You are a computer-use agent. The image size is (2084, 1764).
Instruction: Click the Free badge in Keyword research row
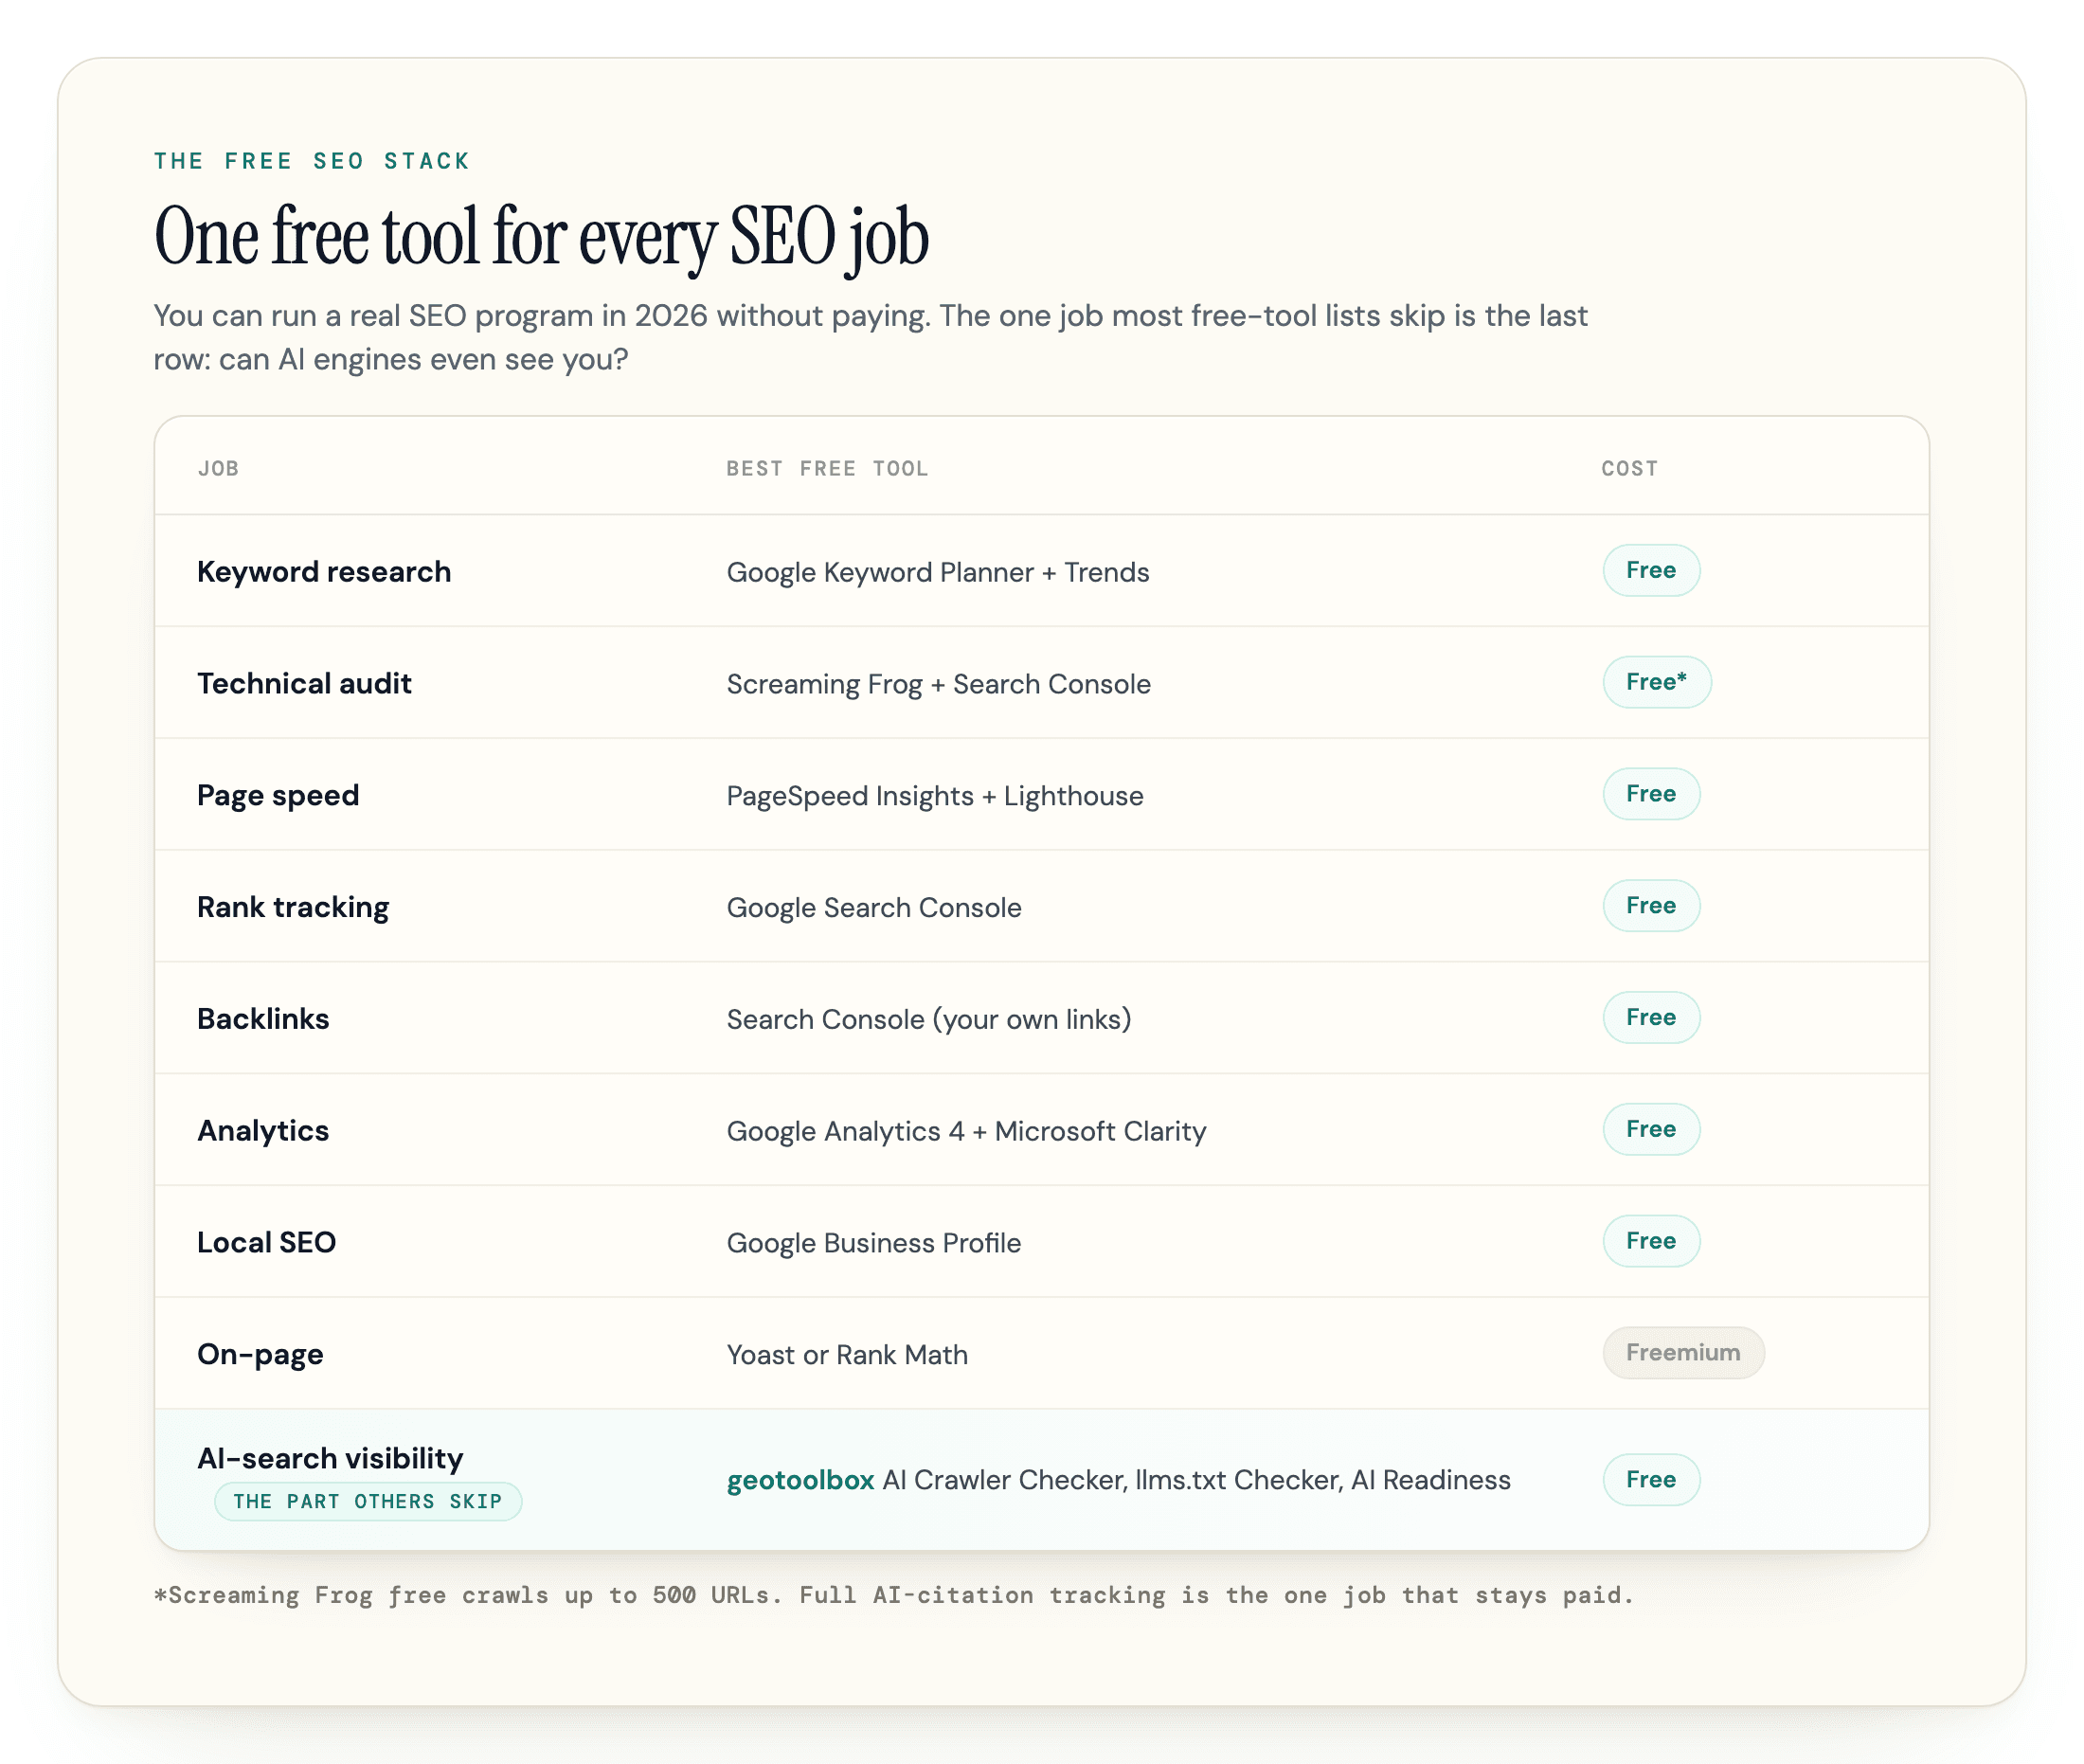(x=1651, y=570)
